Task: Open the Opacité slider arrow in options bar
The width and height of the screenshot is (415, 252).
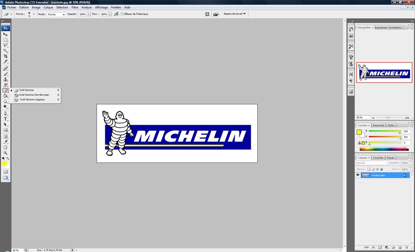Action: pyautogui.click(x=88, y=14)
